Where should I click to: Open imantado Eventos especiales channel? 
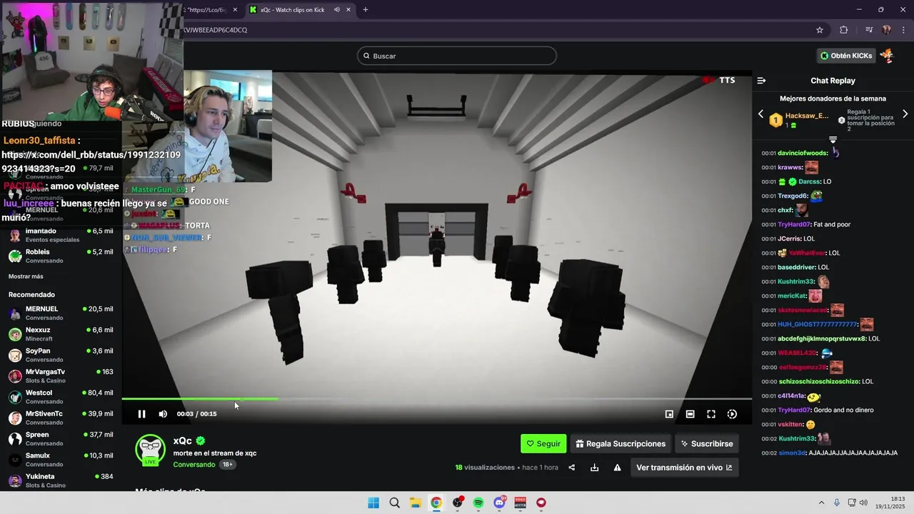61,235
